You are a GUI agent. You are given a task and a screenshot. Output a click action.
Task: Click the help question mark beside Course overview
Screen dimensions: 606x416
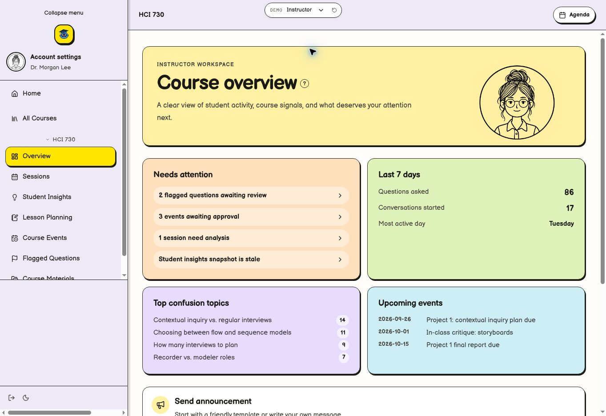305,84
